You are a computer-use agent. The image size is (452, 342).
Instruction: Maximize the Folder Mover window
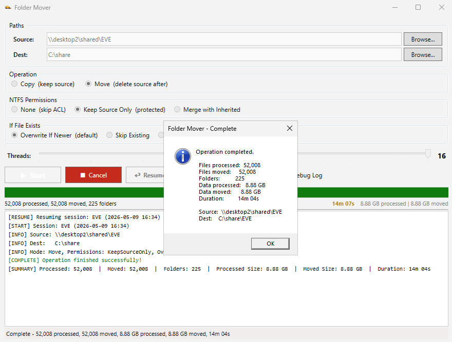(x=418, y=8)
